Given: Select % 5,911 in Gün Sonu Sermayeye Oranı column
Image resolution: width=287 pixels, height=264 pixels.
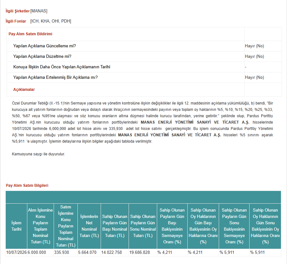Looking at the screenshot, I should click(x=234, y=253).
